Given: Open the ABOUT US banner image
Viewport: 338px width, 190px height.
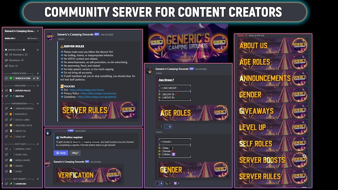Looking at the screenshot, I should 273,45.
